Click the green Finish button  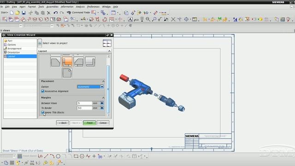coord(89,123)
